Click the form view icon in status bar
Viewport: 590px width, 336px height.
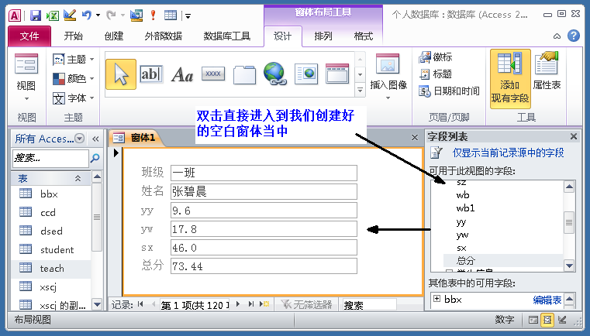click(x=533, y=320)
